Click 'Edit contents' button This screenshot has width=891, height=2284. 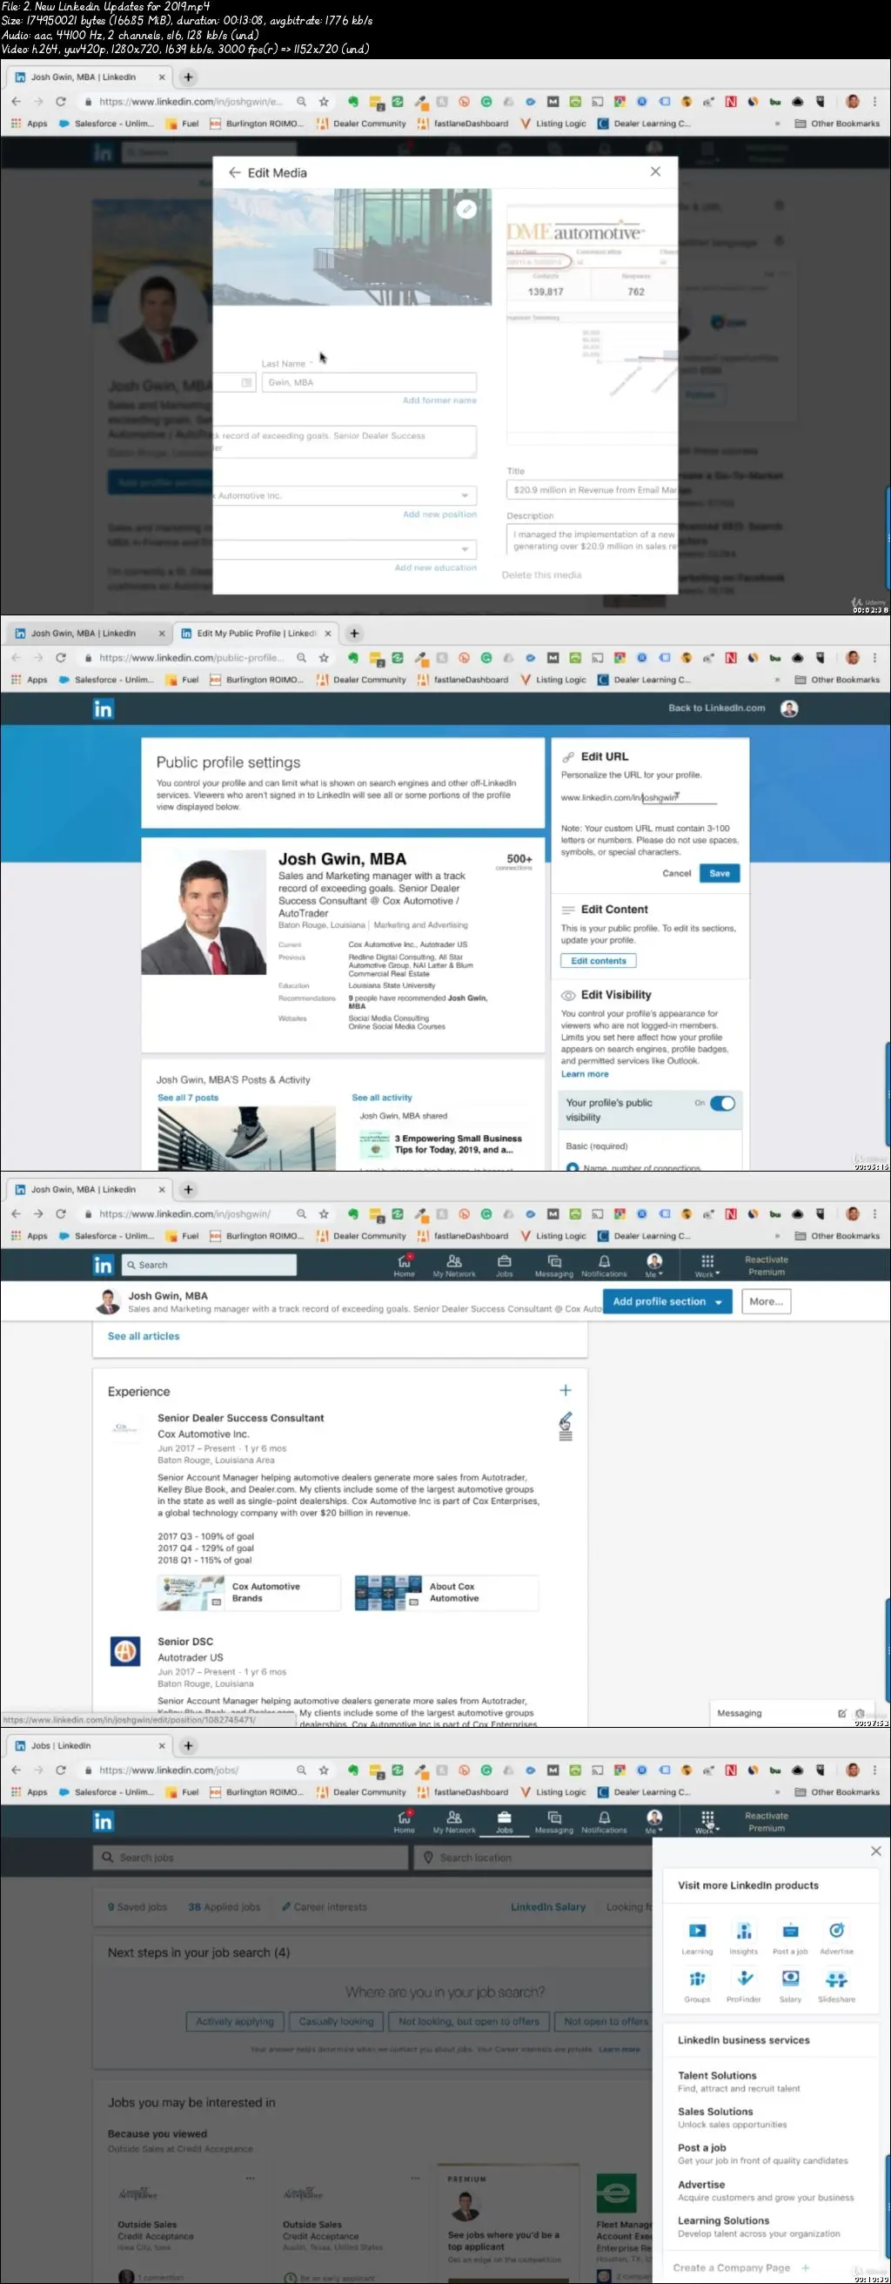[598, 960]
